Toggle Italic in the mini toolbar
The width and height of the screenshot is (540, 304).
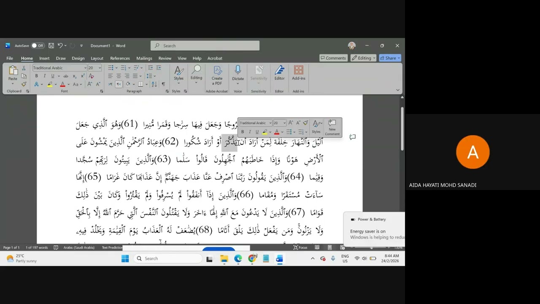click(x=249, y=132)
